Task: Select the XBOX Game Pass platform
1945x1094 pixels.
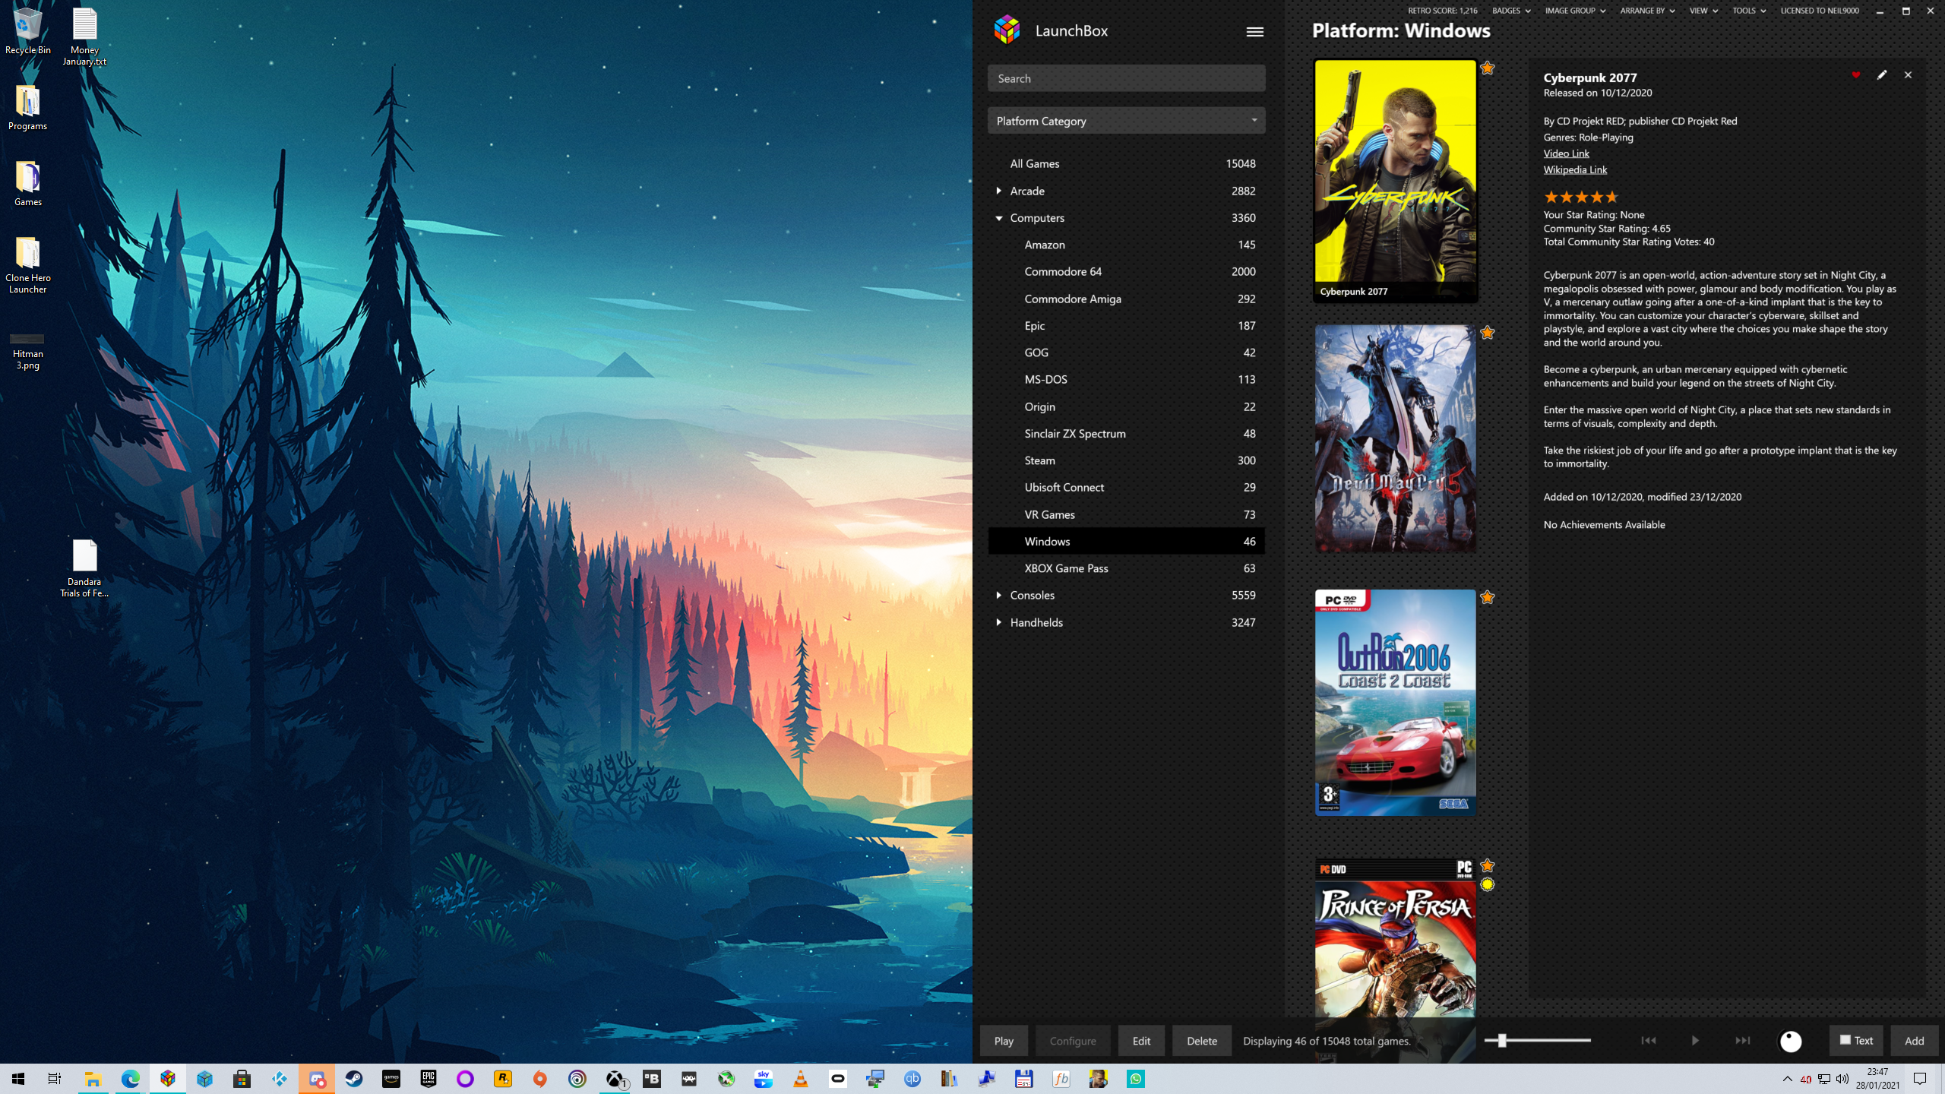Action: click(x=1126, y=568)
